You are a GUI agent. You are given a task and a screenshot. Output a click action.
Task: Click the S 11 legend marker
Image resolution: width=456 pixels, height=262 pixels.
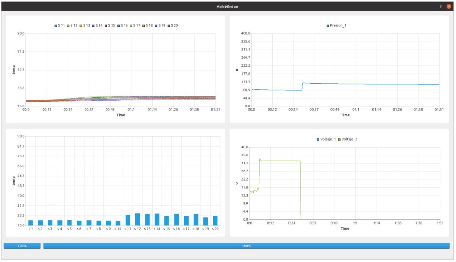tap(56, 26)
